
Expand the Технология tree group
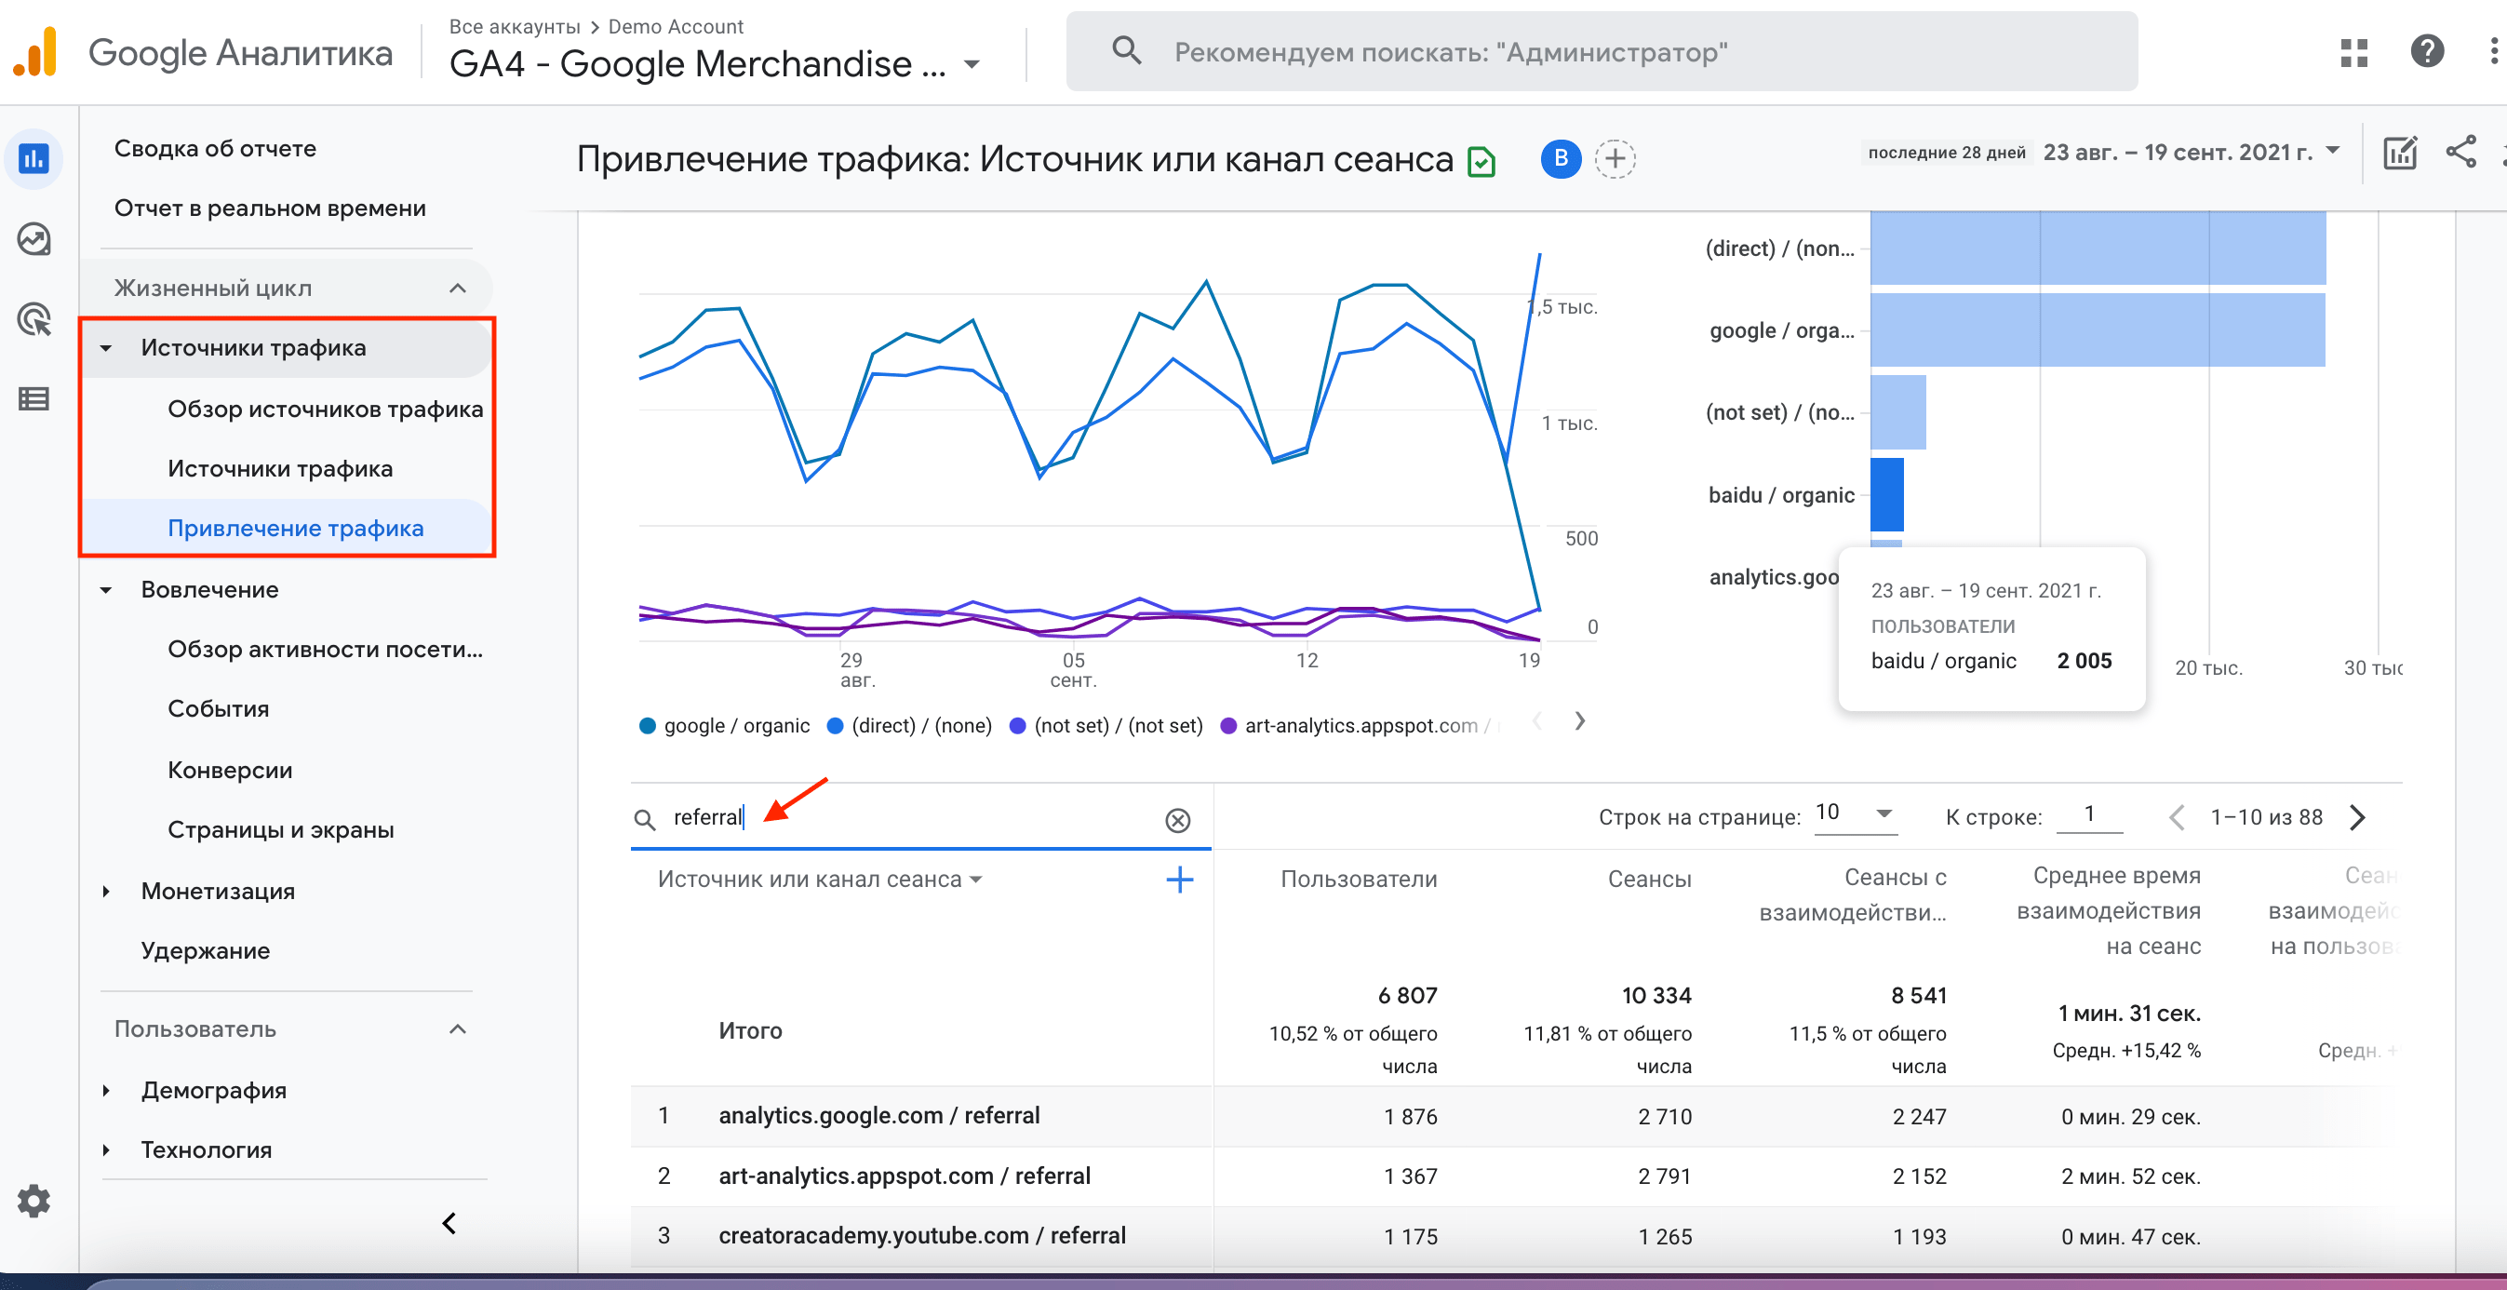(x=106, y=1149)
